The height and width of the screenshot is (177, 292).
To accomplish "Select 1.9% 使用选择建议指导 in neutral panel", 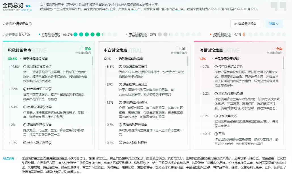I will pyautogui.click(x=133, y=102).
